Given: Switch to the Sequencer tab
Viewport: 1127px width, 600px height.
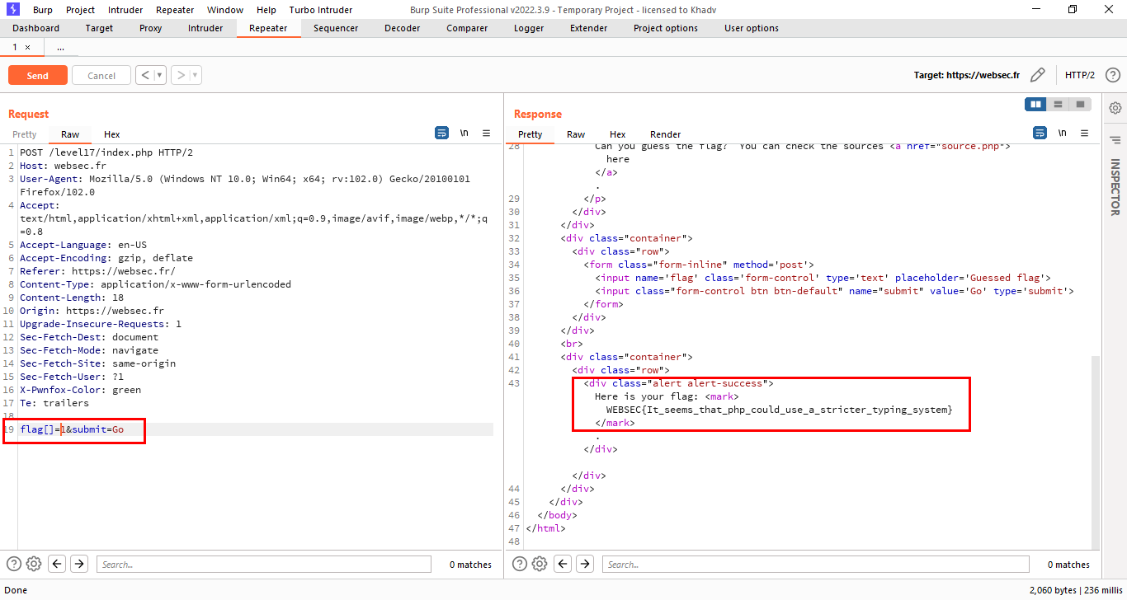Looking at the screenshot, I should click(336, 28).
